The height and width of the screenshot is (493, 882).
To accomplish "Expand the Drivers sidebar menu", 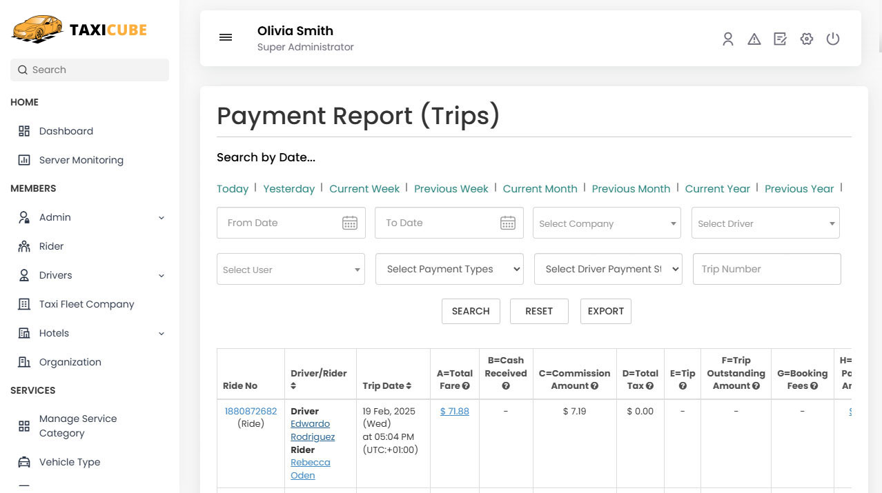I will click(x=160, y=275).
